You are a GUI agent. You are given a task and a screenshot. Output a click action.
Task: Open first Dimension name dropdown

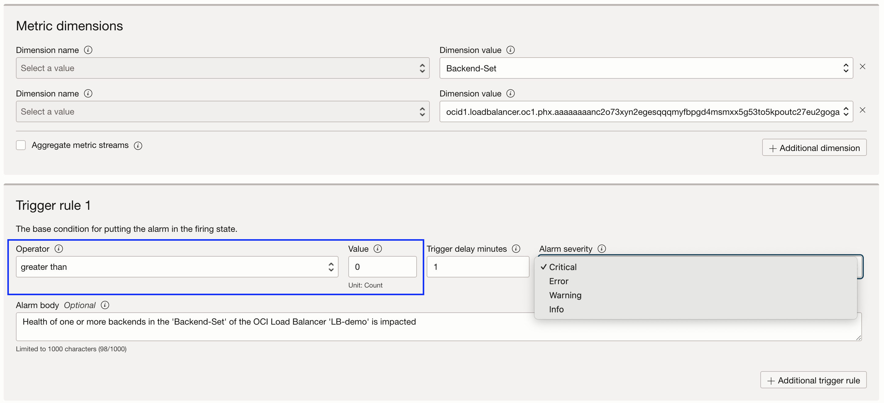point(222,68)
